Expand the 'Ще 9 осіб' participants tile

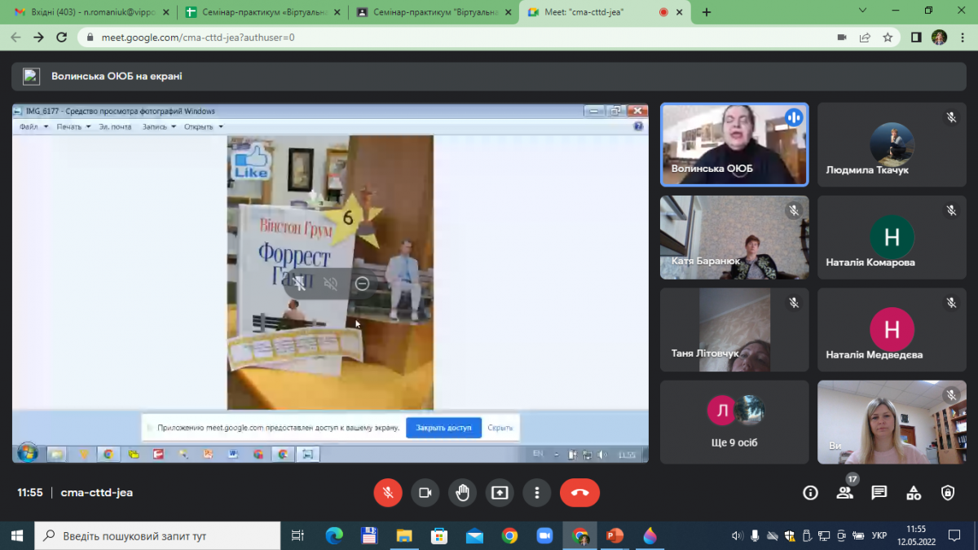[x=734, y=422]
